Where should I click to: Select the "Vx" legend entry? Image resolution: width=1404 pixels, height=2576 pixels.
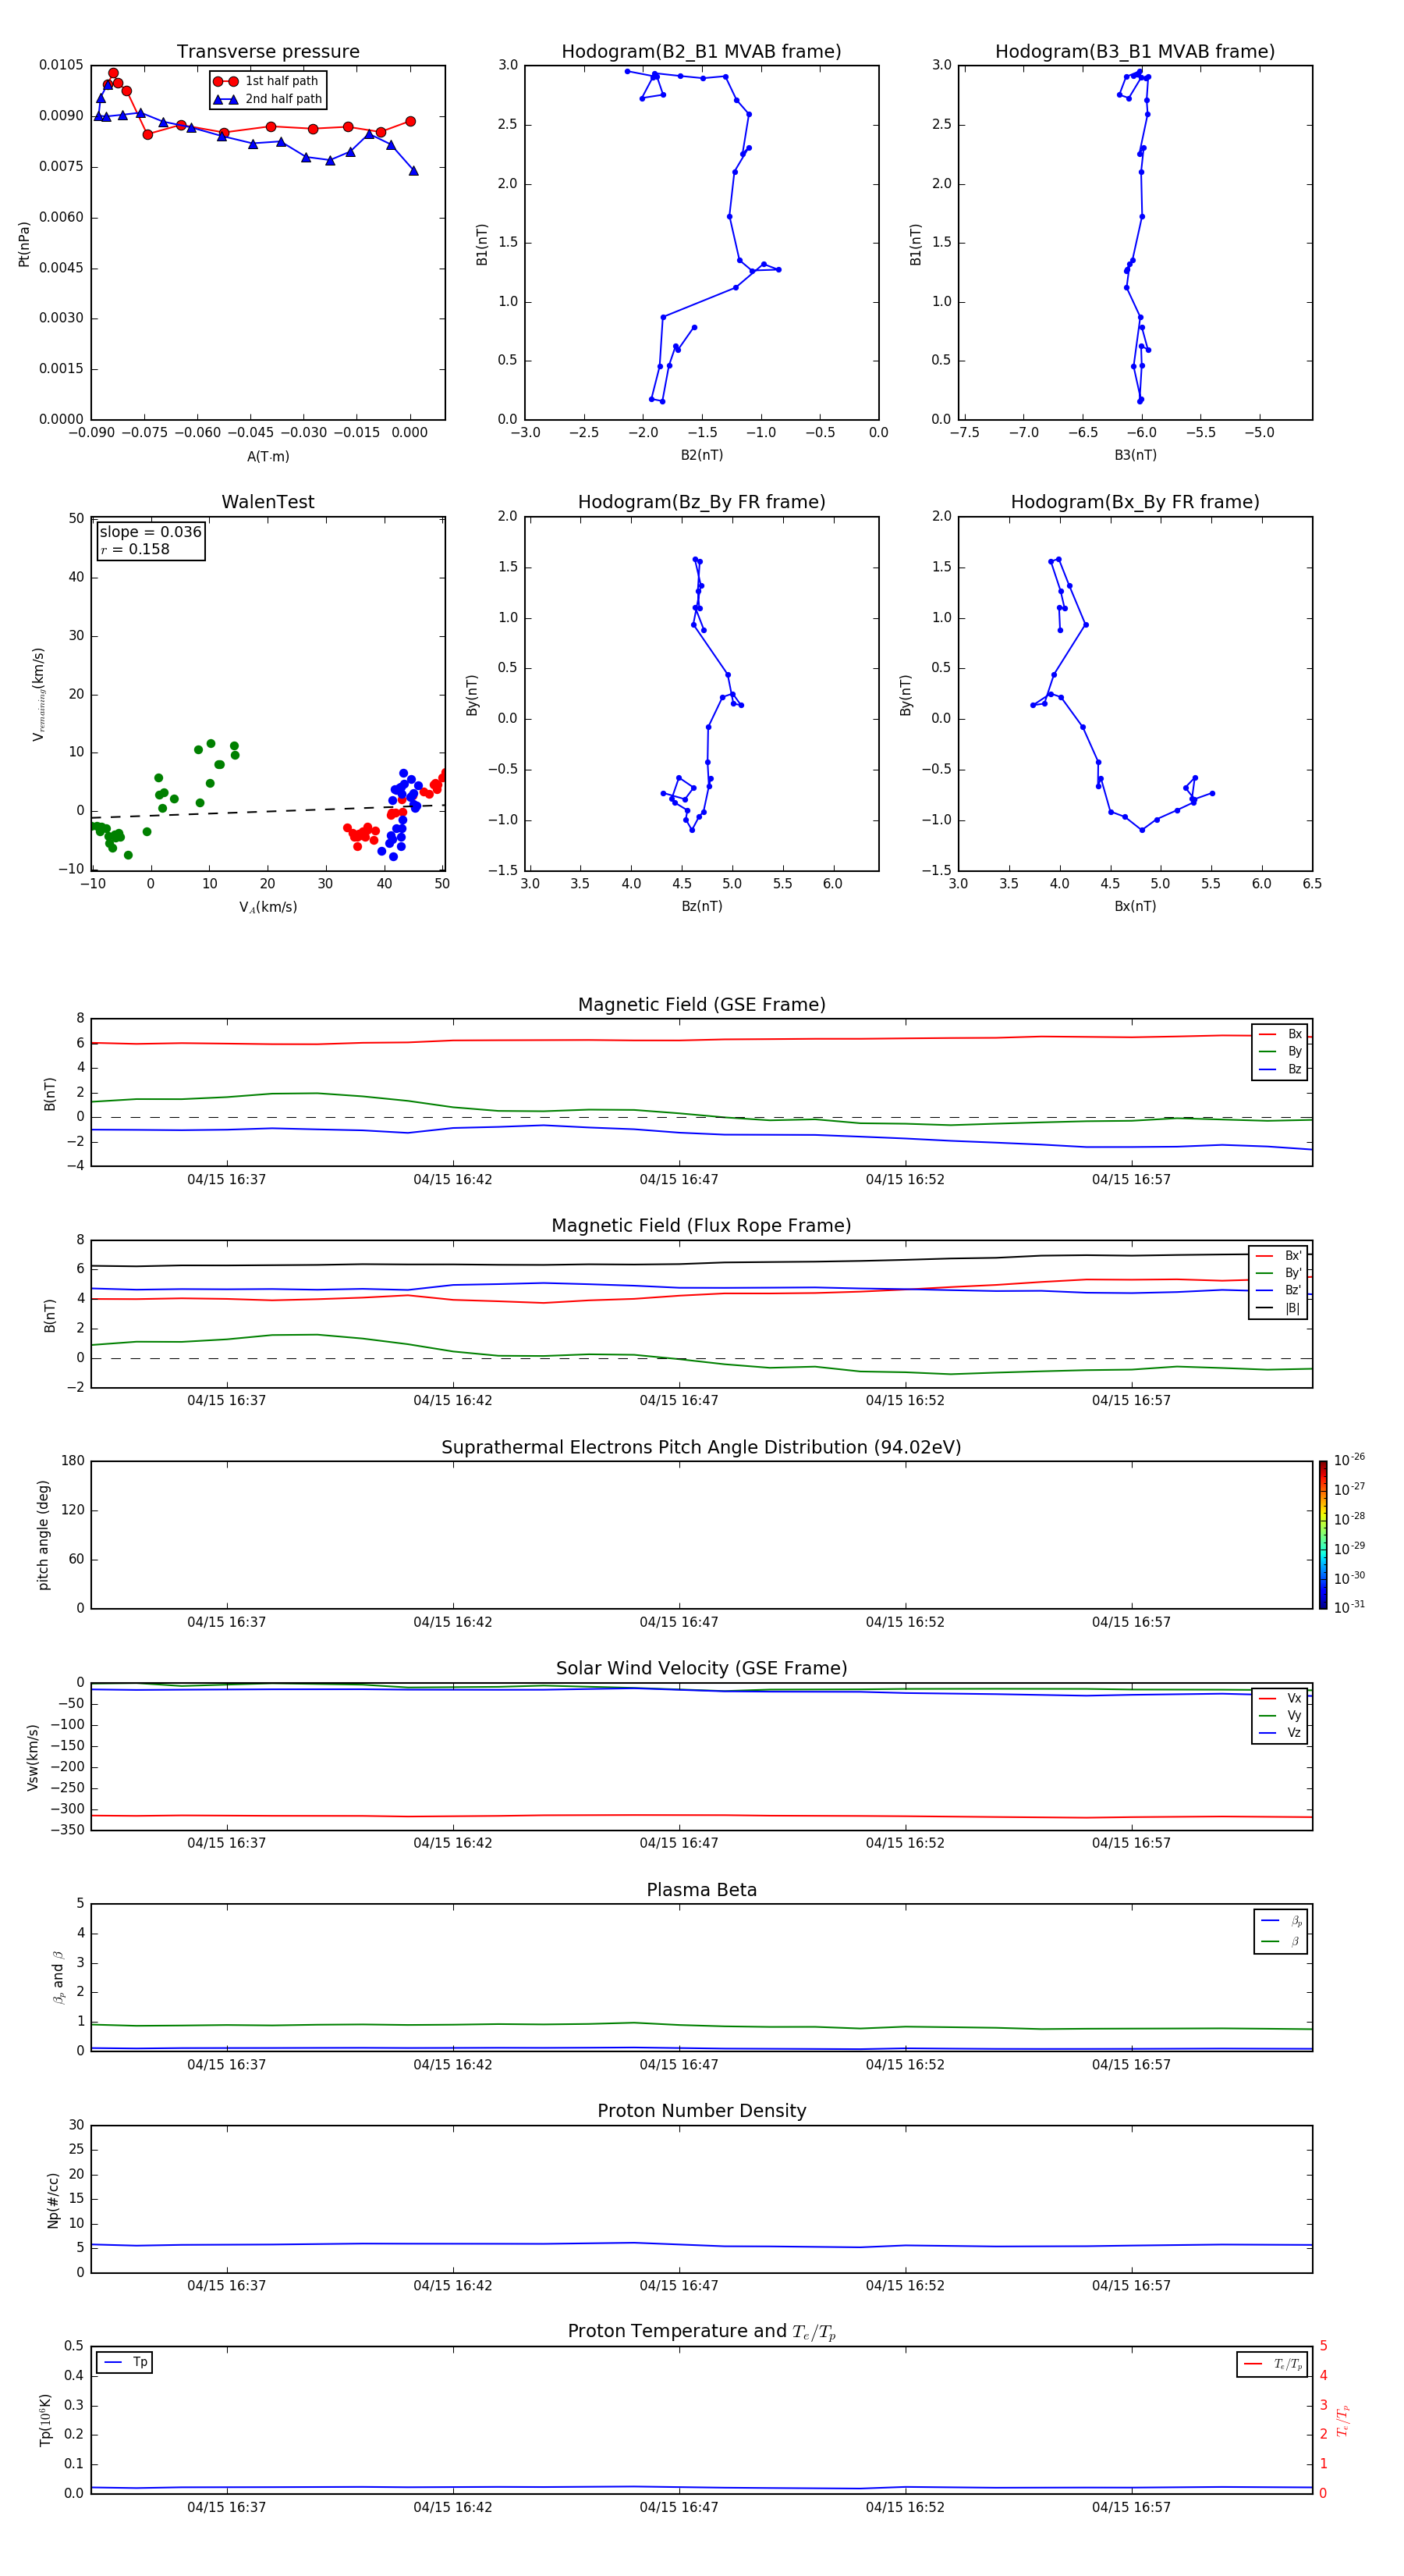click(x=1281, y=1698)
